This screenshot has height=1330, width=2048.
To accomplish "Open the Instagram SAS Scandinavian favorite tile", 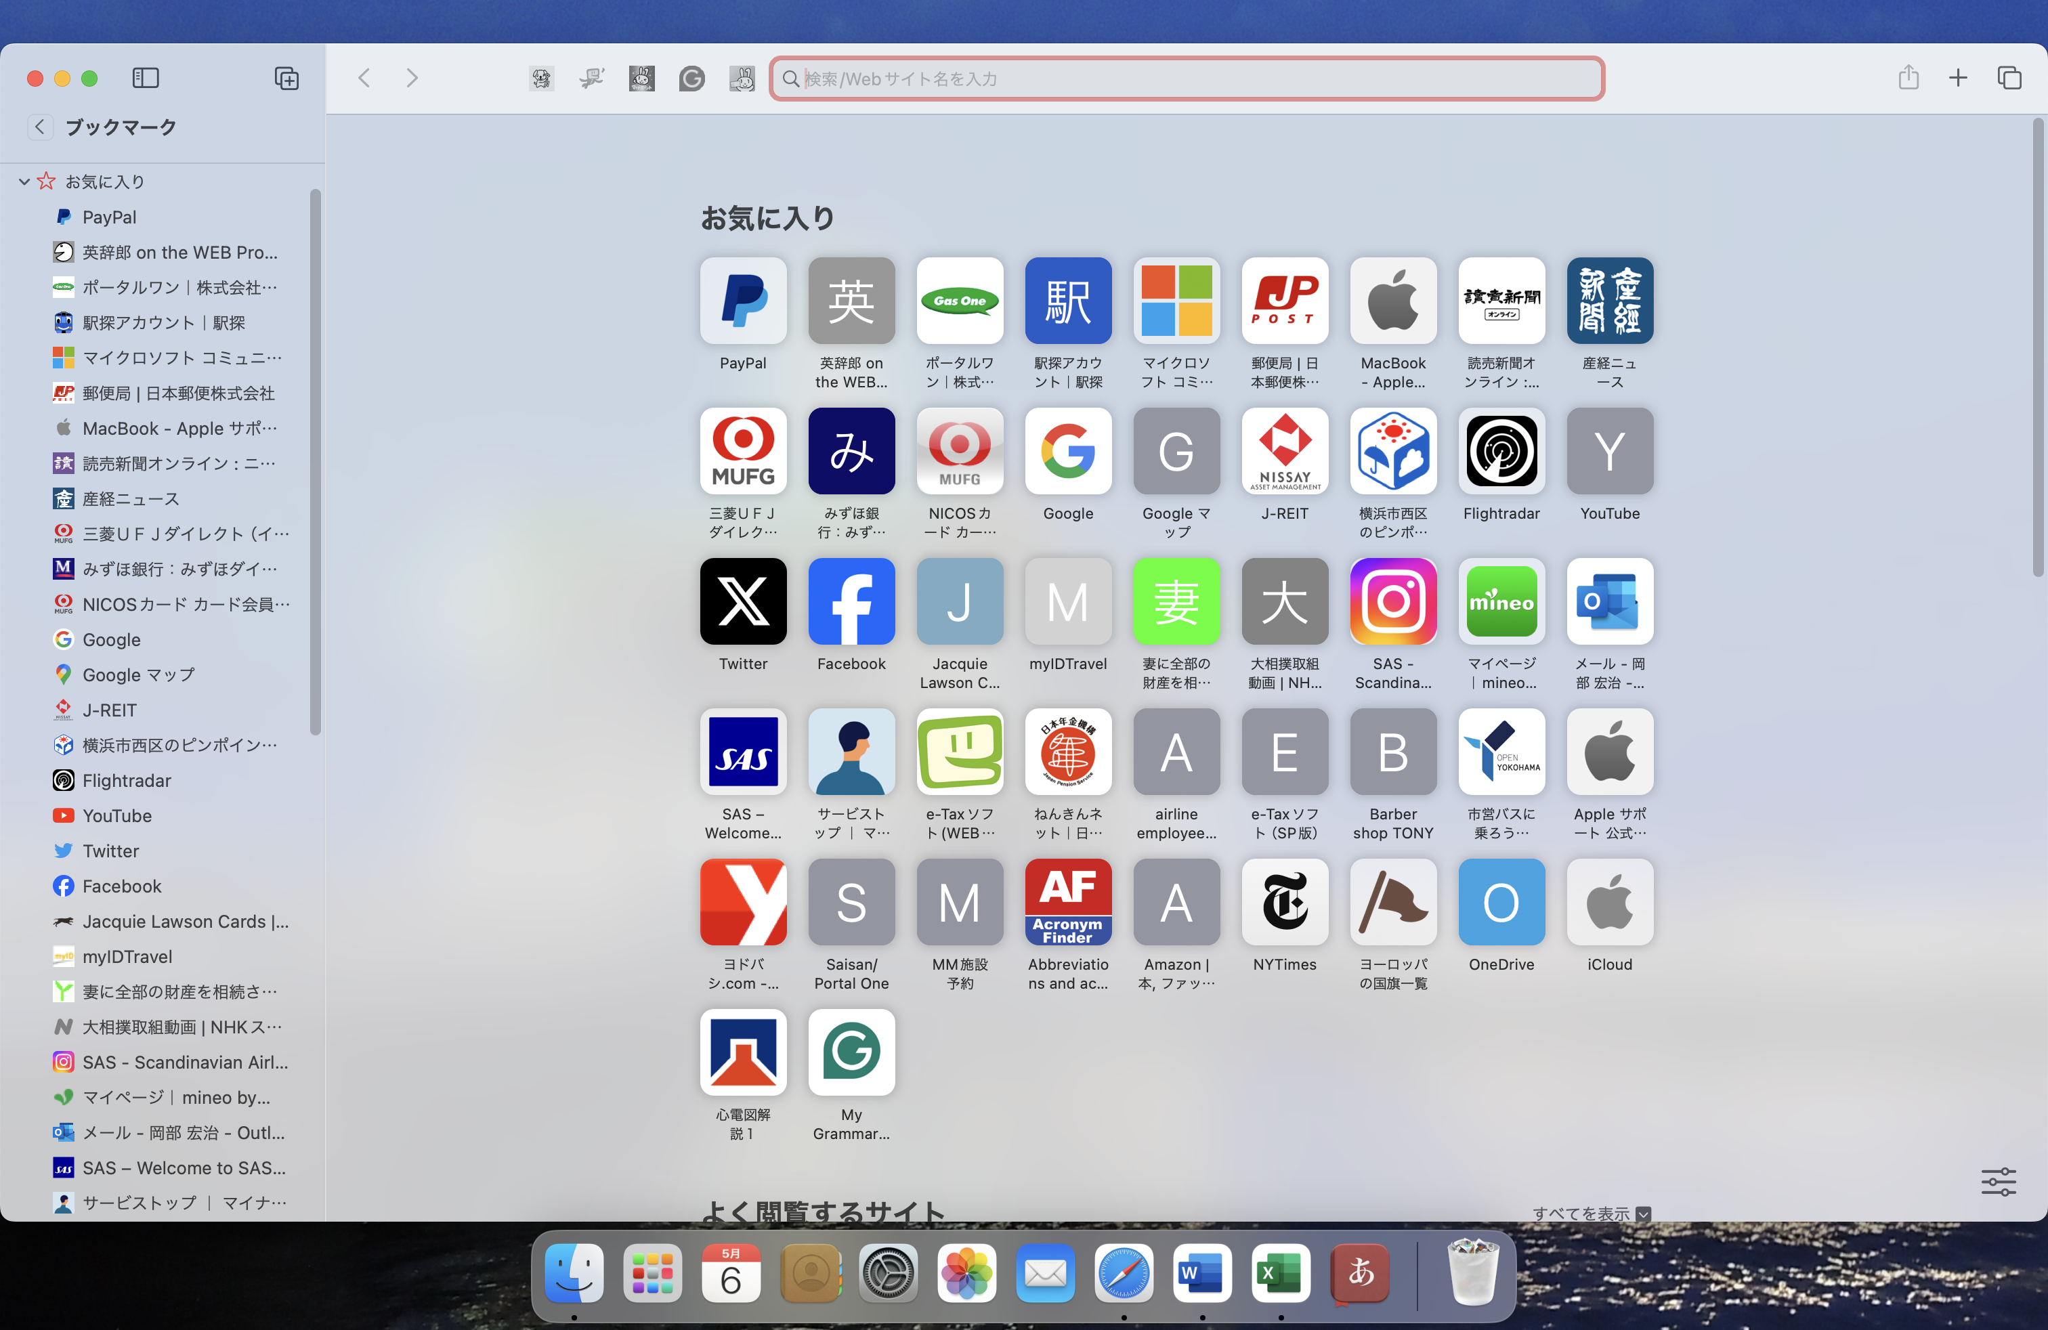I will [1392, 601].
